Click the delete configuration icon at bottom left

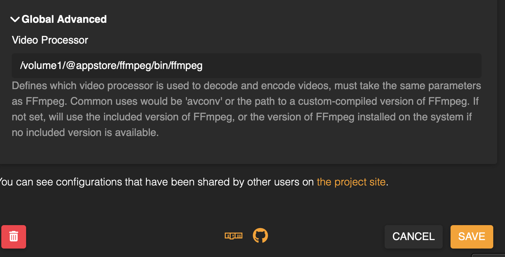tap(13, 237)
